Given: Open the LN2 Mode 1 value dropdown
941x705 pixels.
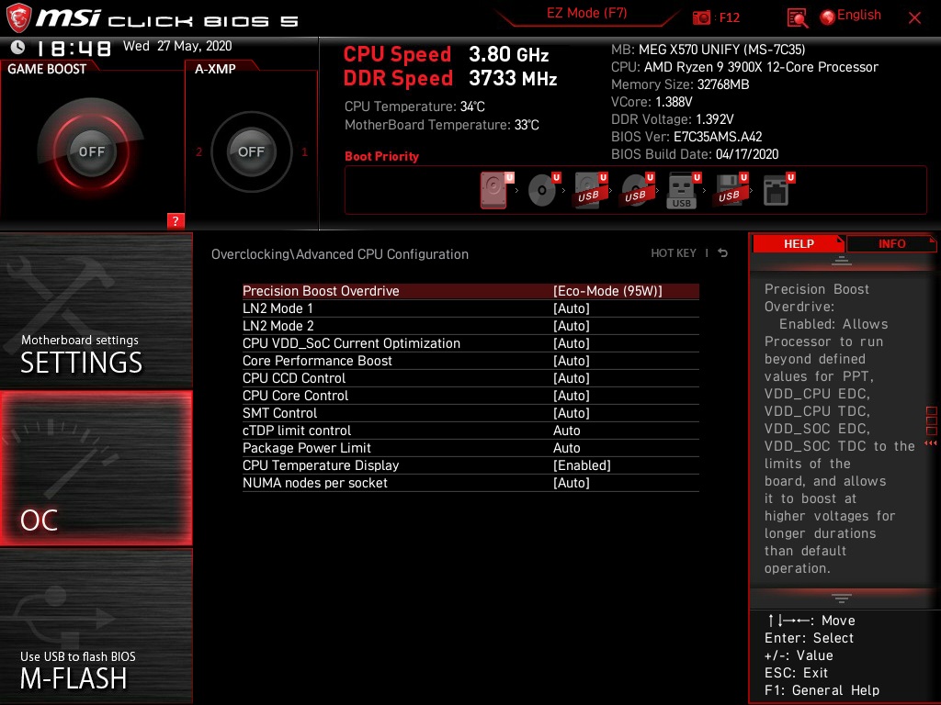Looking at the screenshot, I should click(x=572, y=308).
